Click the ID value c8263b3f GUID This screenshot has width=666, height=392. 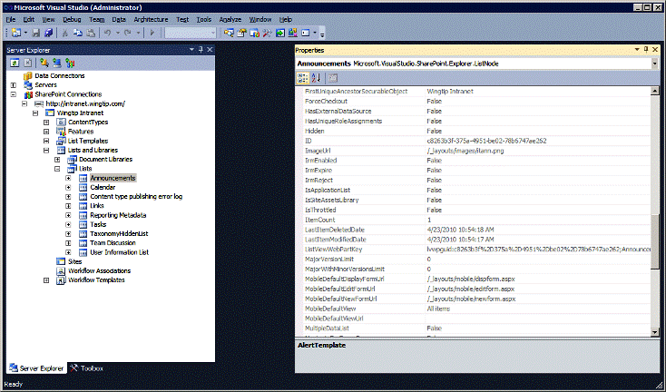486,141
